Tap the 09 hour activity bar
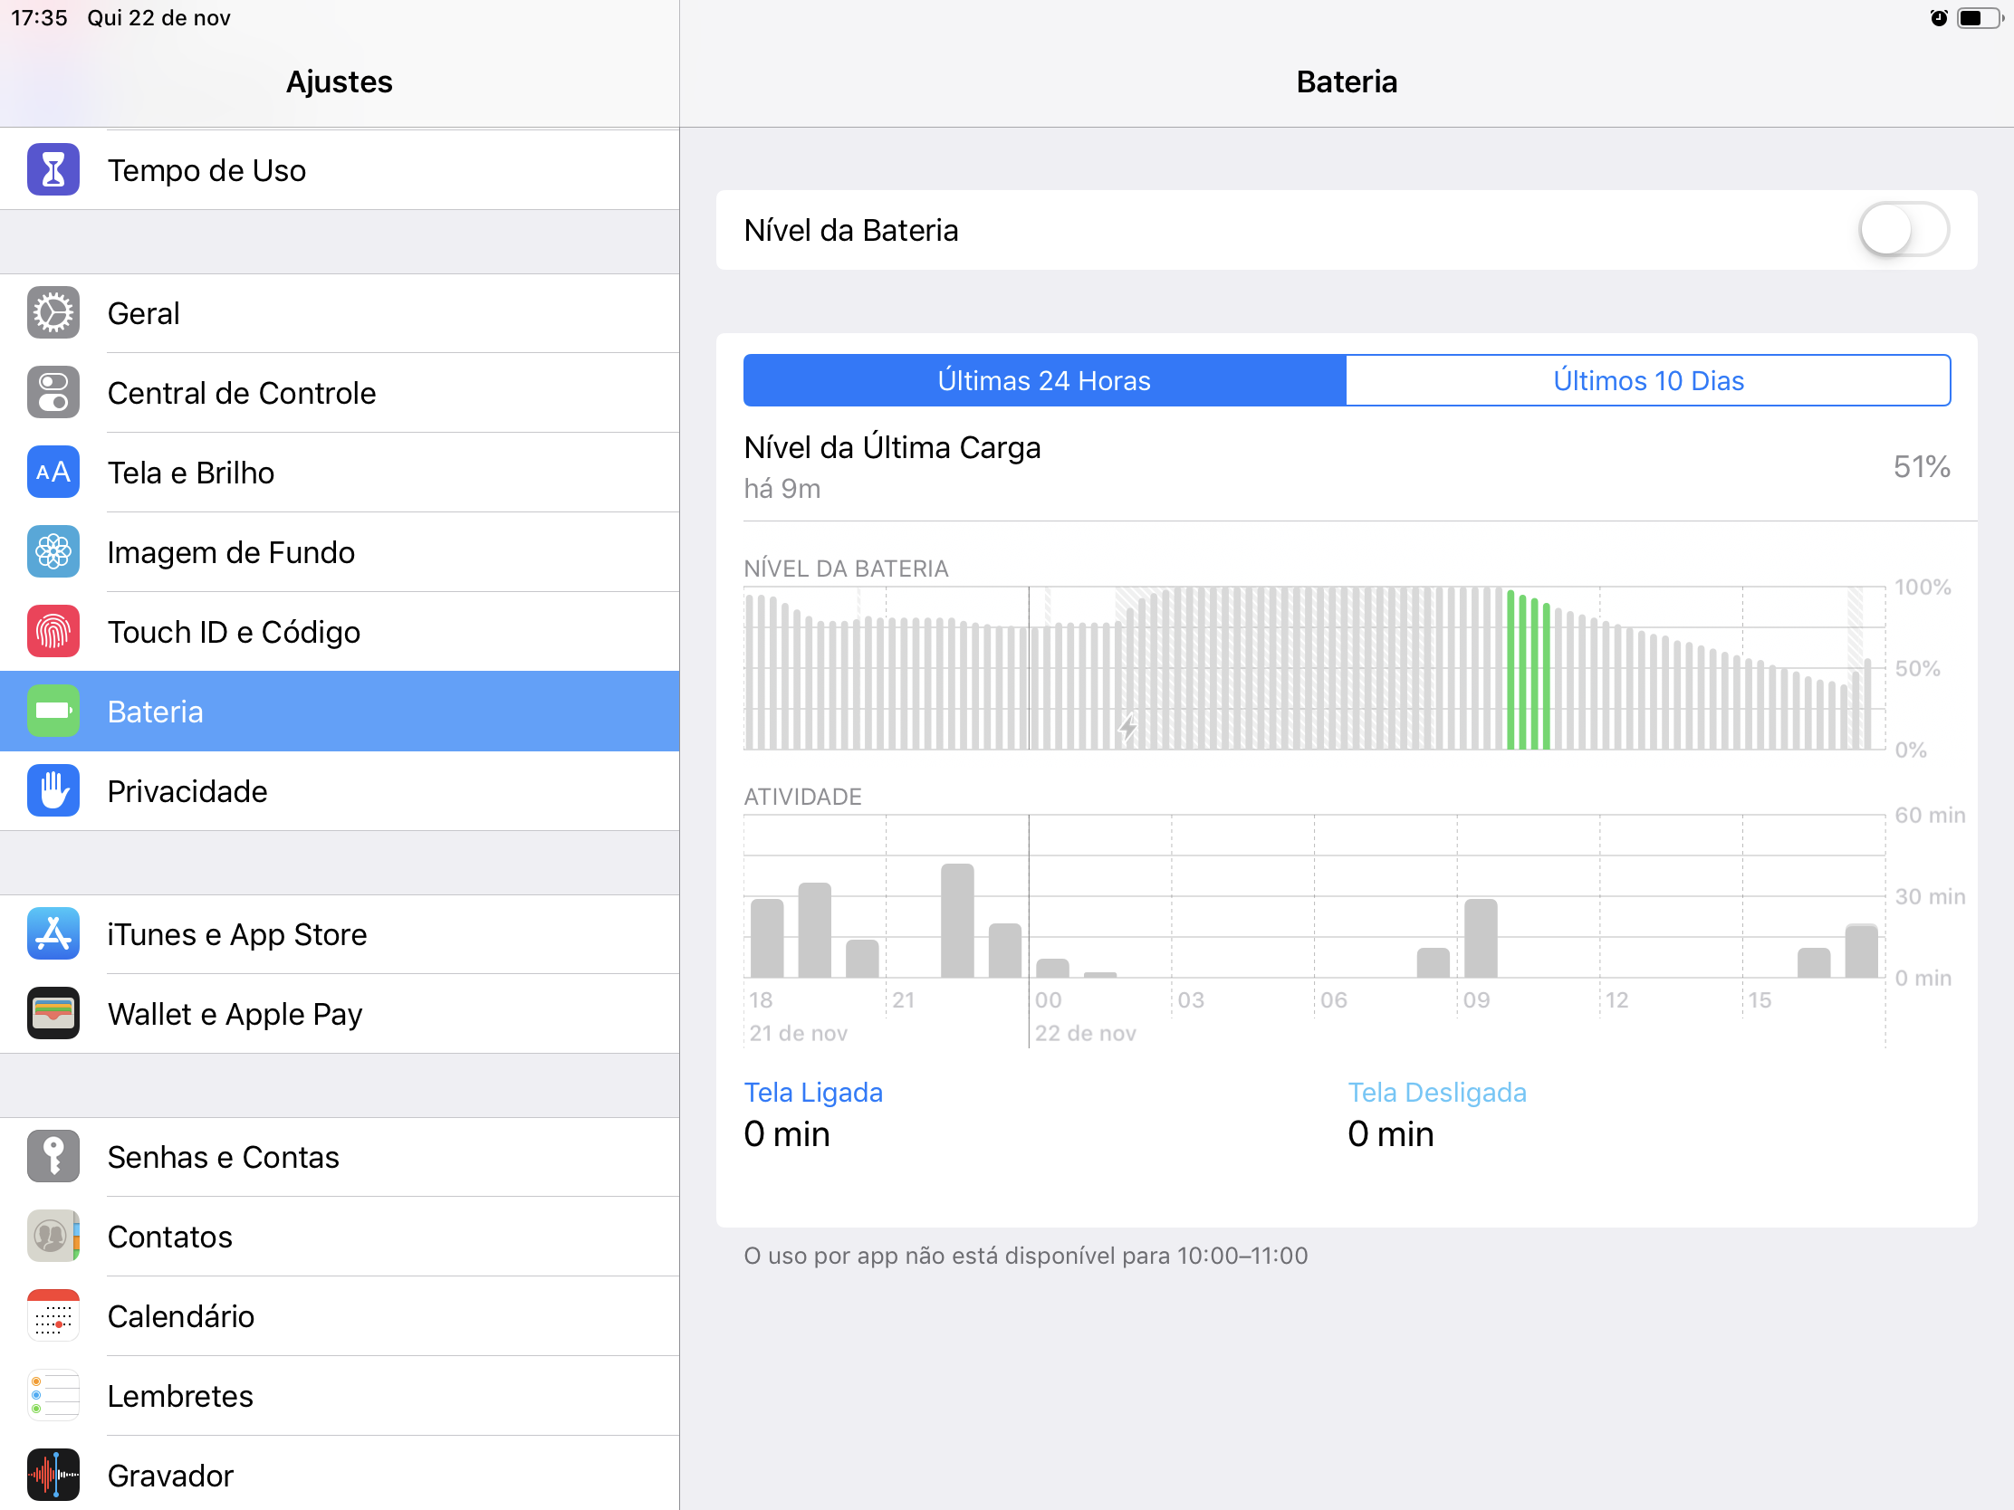Screen dimensions: 2014x1510 click(x=1481, y=938)
